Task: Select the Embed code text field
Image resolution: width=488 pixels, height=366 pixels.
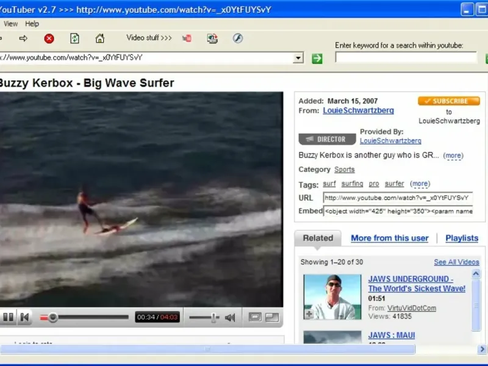Action: point(398,211)
